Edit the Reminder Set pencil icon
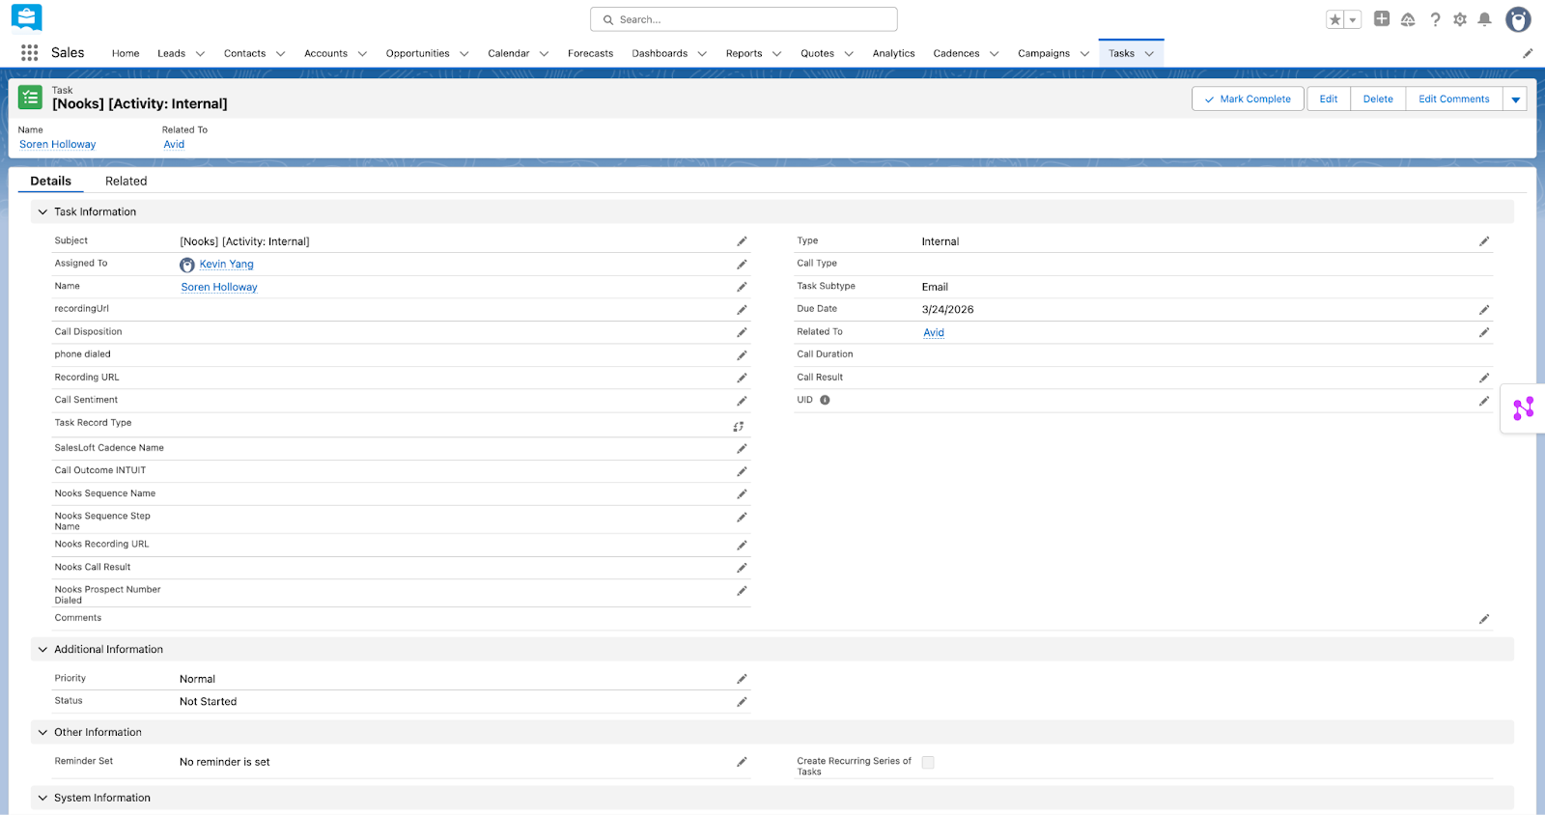 742,762
